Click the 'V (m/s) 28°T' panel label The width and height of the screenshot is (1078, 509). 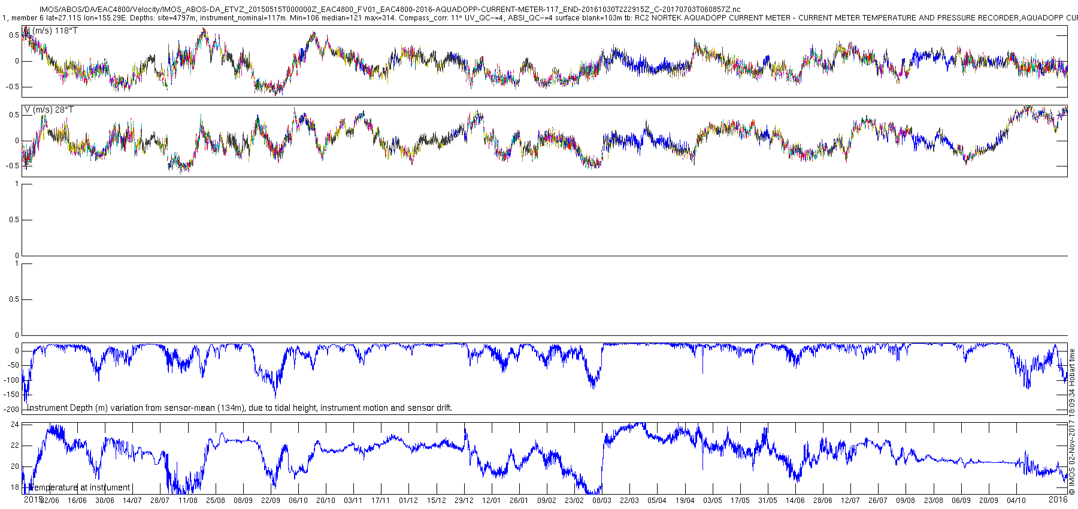coord(49,110)
